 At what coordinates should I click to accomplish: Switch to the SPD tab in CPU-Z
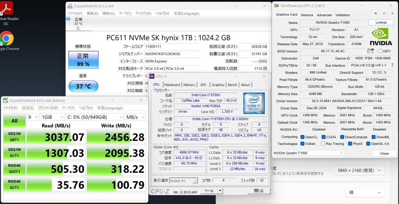(203, 85)
